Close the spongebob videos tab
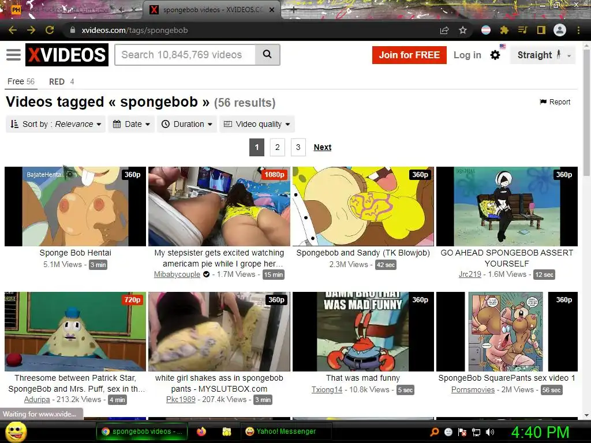 [272, 10]
